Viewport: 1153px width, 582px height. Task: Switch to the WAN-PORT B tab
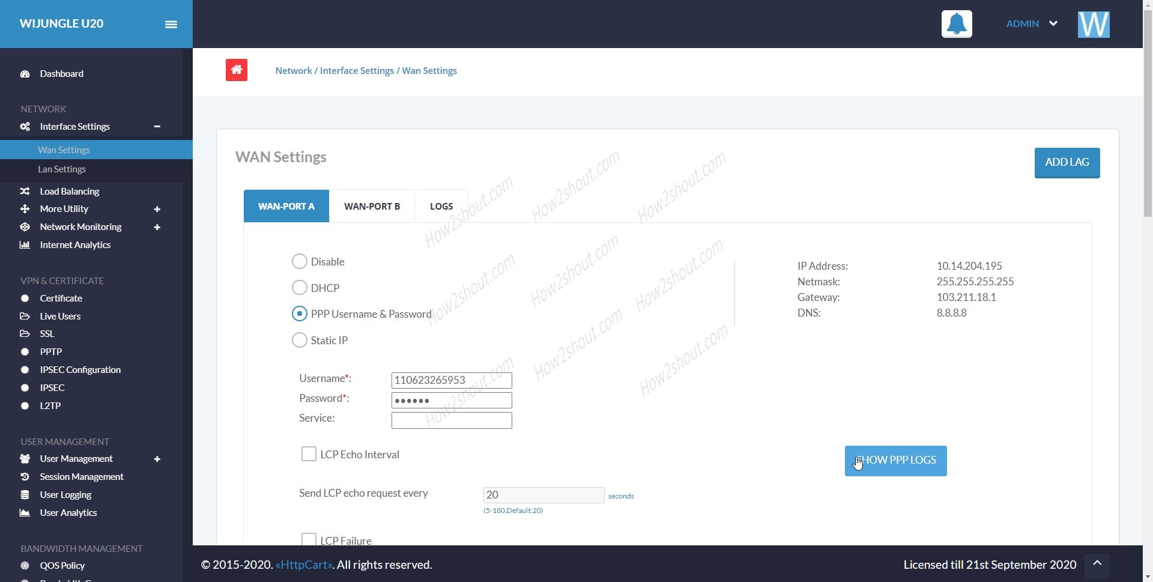coord(372,206)
